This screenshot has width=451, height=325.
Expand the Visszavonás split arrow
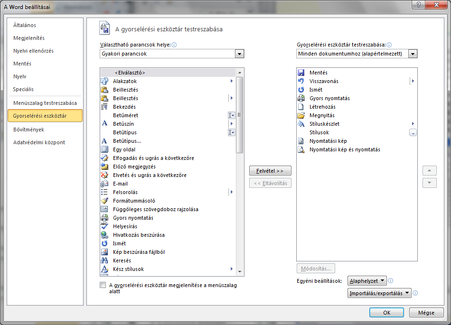tap(413, 81)
